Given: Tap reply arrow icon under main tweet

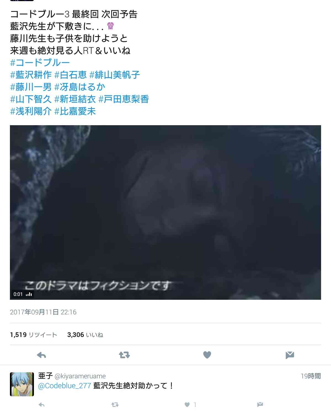Looking at the screenshot, I should point(41,355).
